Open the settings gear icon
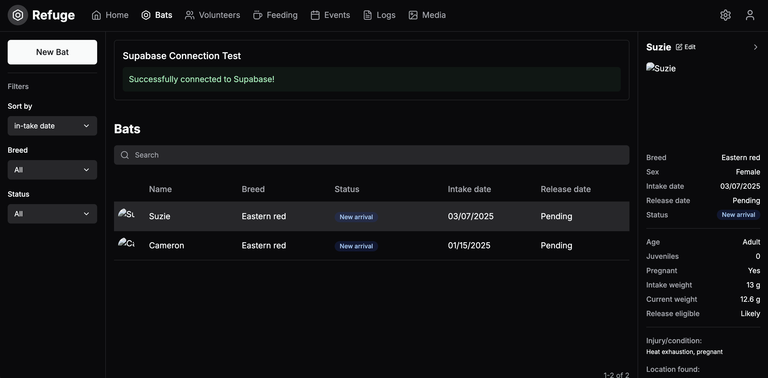Viewport: 768px width, 378px height. pos(725,15)
